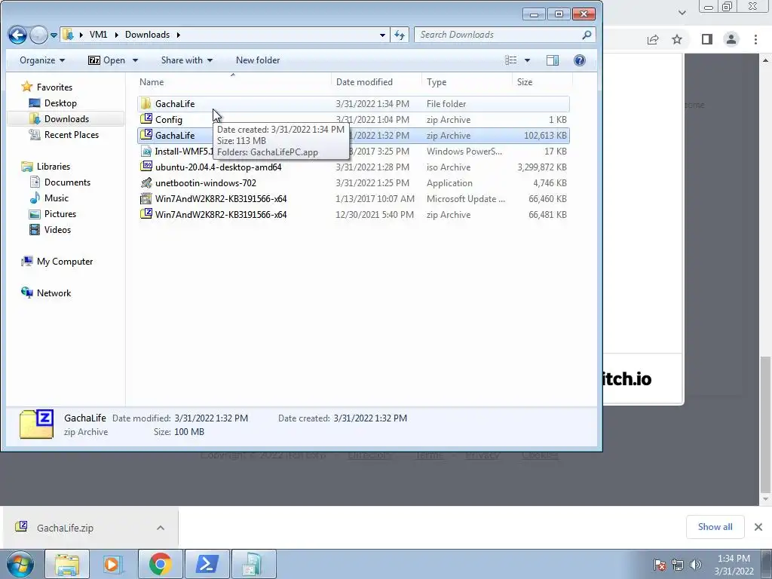Select the GachaLife zip archive row

tap(353, 136)
